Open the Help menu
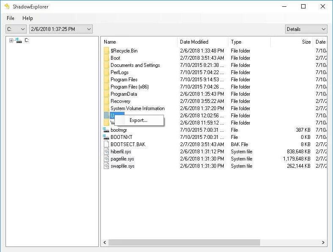The width and height of the screenshot is (333, 252). (x=28, y=18)
